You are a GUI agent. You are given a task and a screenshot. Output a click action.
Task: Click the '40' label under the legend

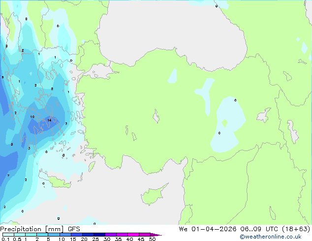pos(129,239)
